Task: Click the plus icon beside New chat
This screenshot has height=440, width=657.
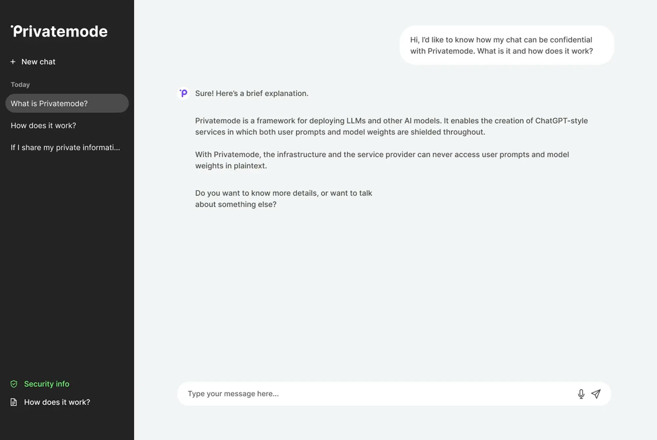Action: point(13,62)
